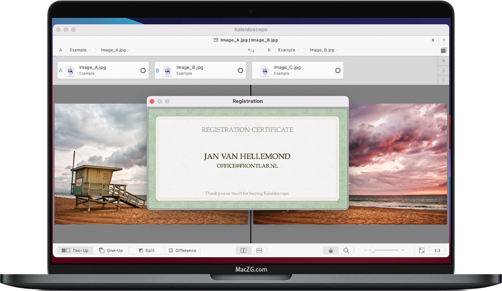Click the zoom level slider handle
Image resolution: width=502 pixels, height=291 pixels.
[373, 250]
